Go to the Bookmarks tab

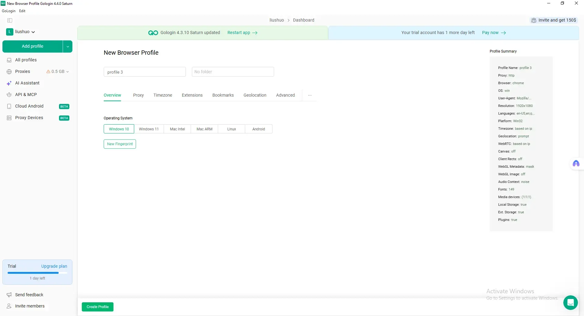click(x=223, y=95)
